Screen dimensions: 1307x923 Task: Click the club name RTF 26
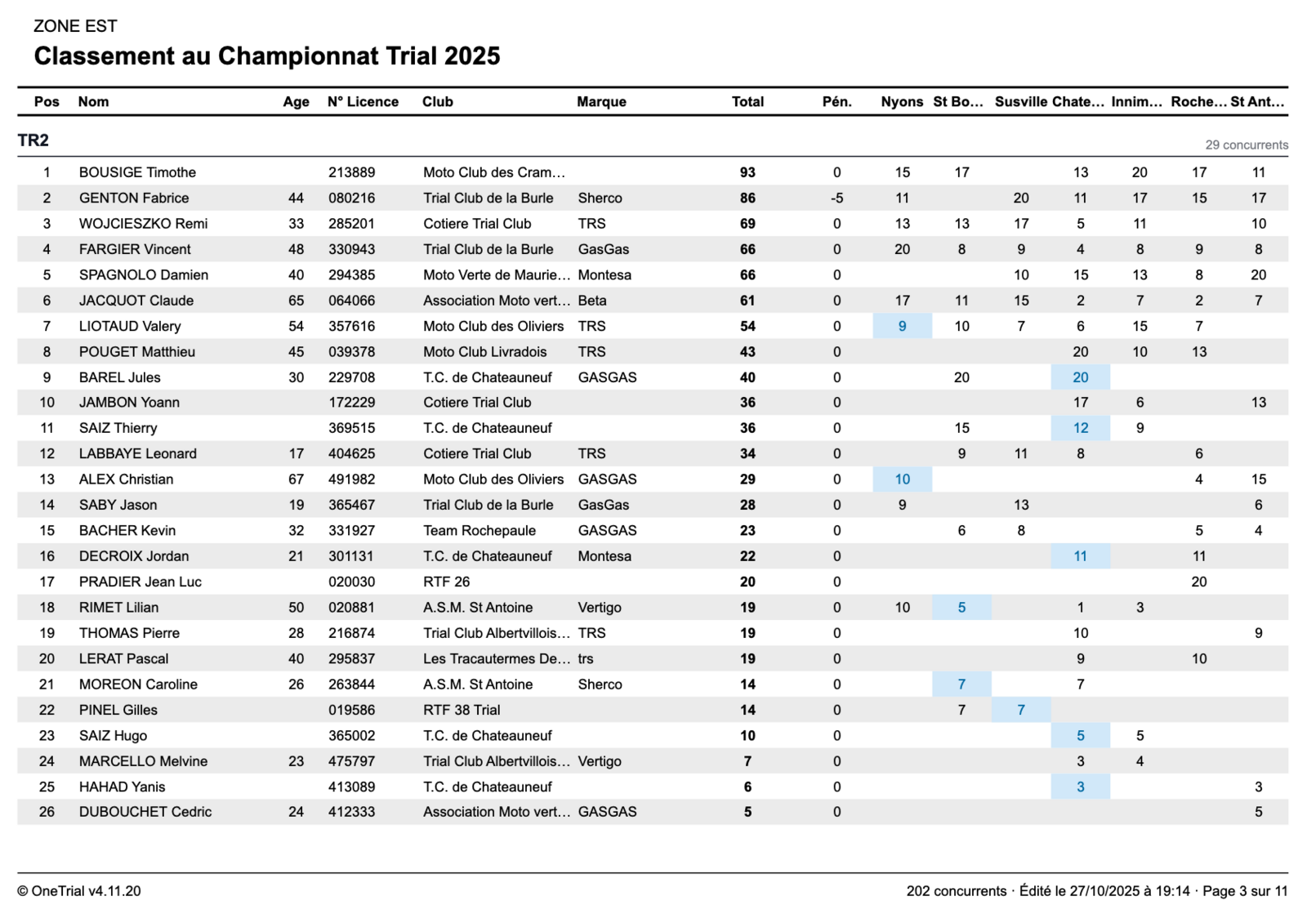[x=446, y=582]
